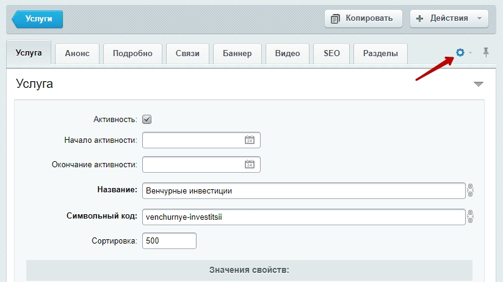Select the Связи tab
Image resolution: width=503 pixels, height=282 pixels.
click(x=187, y=54)
